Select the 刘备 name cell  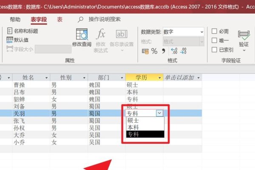pos(31,106)
